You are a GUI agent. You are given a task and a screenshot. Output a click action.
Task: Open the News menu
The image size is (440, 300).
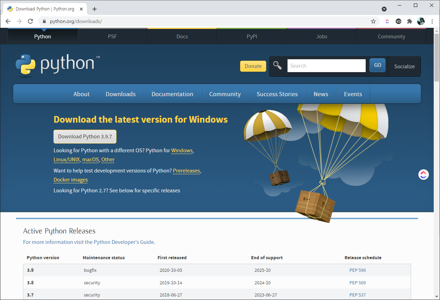(x=321, y=94)
